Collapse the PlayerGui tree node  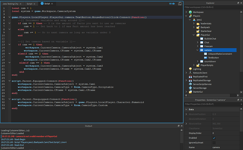[194, 35]
